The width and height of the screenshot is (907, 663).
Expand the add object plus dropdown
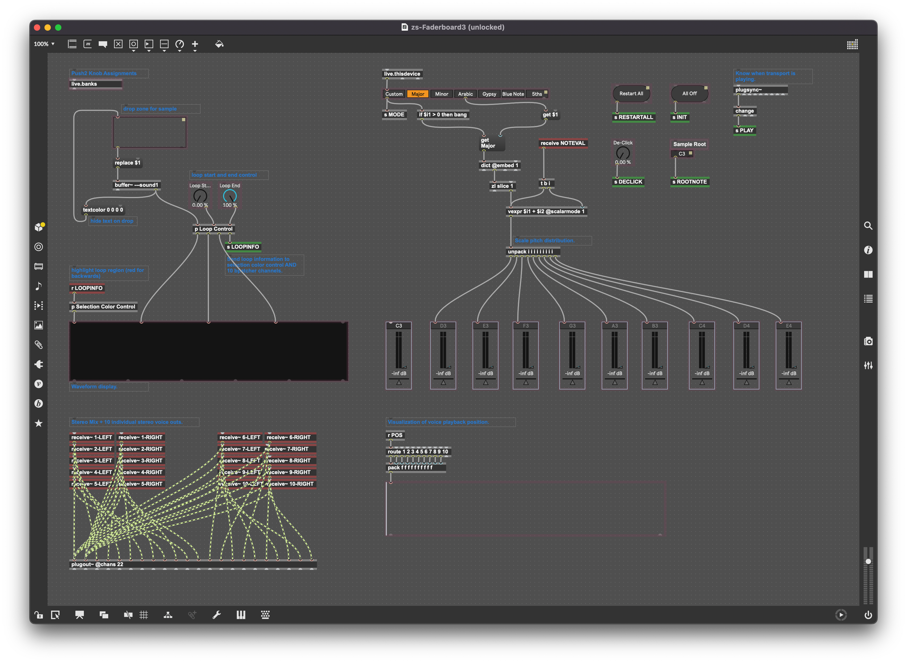[195, 45]
